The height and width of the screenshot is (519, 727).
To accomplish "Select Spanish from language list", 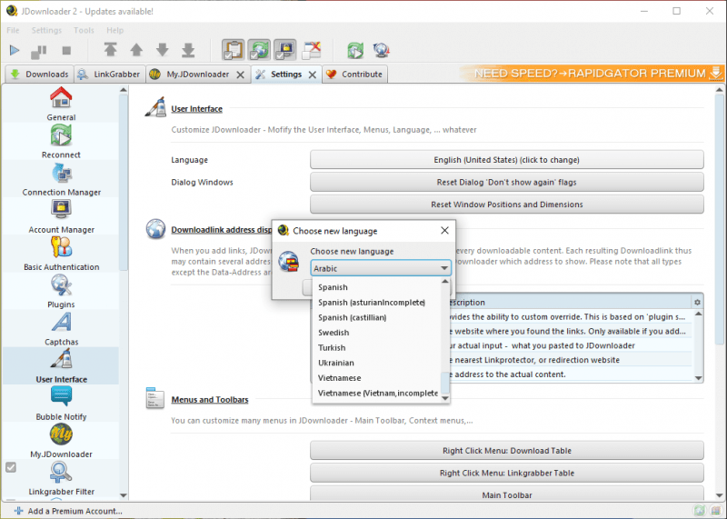I will pyautogui.click(x=376, y=287).
